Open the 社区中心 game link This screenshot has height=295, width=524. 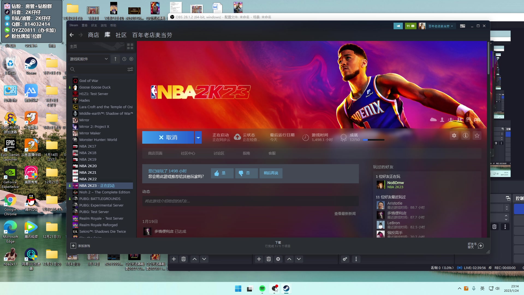pos(188,153)
